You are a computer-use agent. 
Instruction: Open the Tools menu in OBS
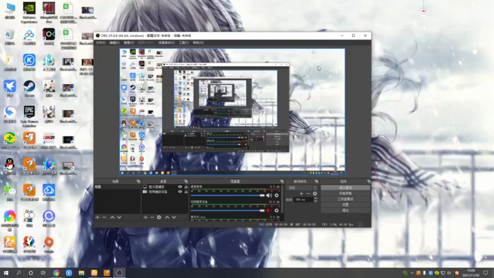pos(183,43)
